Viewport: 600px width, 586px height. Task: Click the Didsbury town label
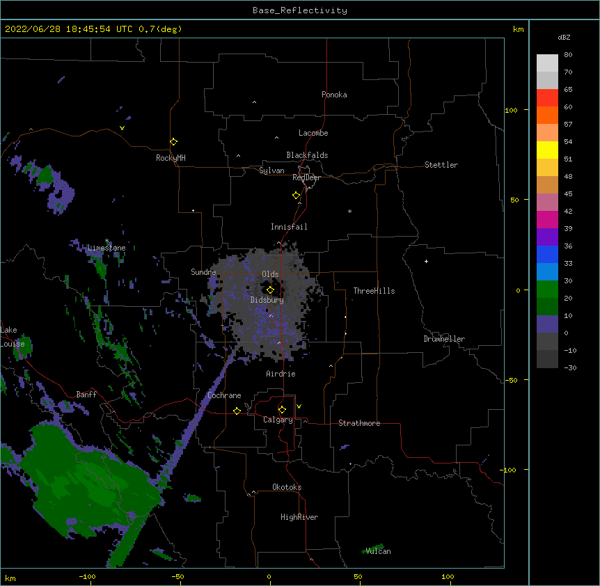(267, 300)
